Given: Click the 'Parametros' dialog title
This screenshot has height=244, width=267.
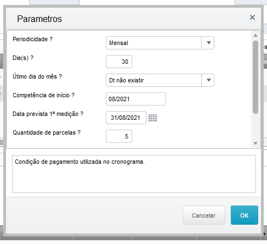Looking at the screenshot, I should click(x=39, y=19).
